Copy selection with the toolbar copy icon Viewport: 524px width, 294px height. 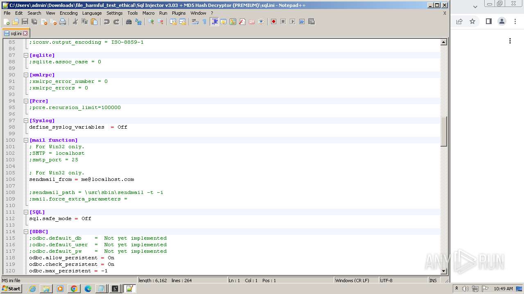85,22
